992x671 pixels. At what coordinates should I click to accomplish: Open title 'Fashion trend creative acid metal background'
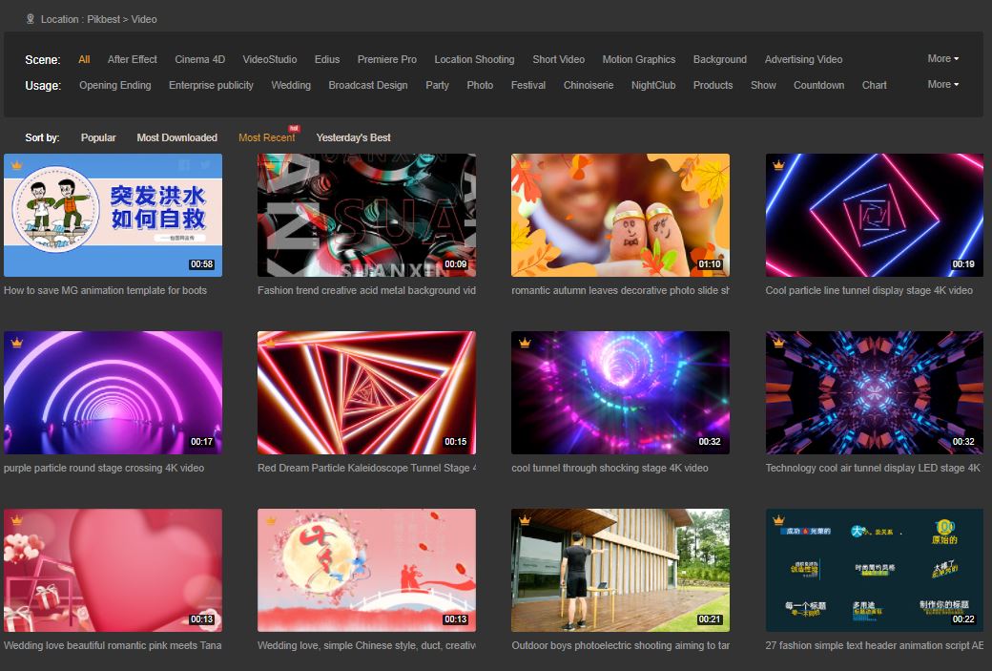point(366,290)
